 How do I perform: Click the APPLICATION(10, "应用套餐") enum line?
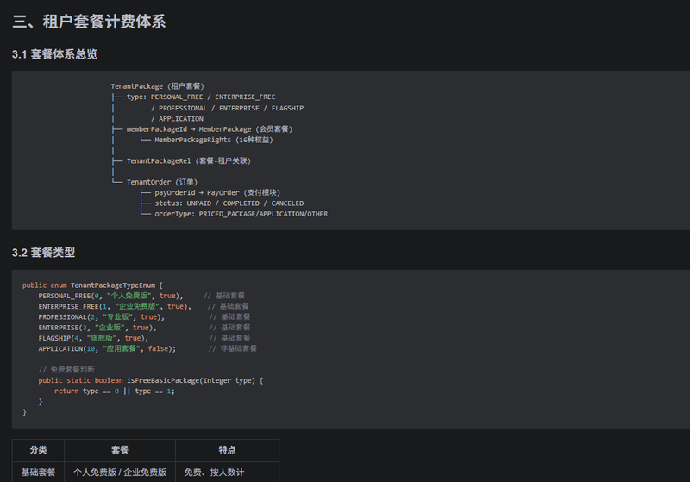coord(107,348)
